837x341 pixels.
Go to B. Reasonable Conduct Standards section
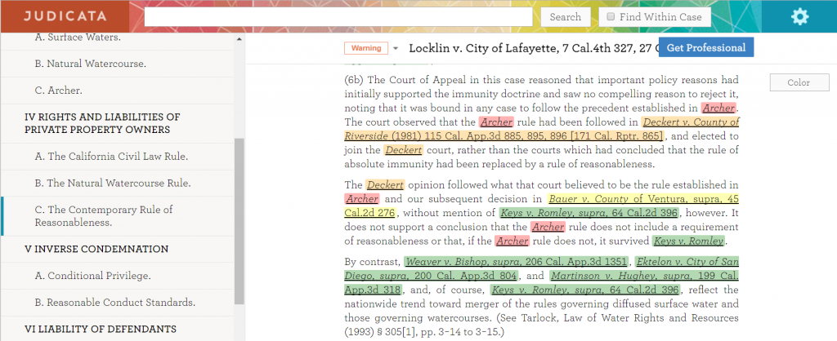click(114, 303)
